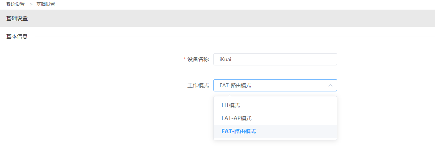Click the 工作模式 field label

(x=198, y=85)
